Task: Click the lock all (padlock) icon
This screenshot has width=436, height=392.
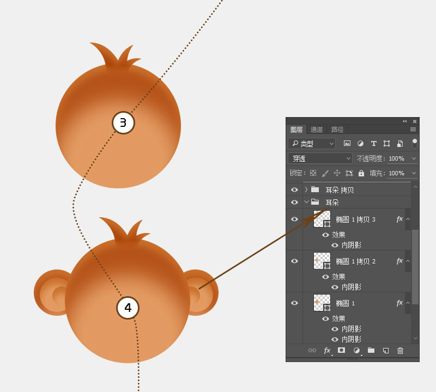Action: (x=361, y=173)
